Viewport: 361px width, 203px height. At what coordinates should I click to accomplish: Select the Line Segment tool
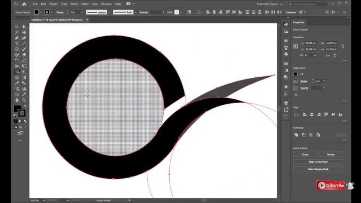coord(24,43)
